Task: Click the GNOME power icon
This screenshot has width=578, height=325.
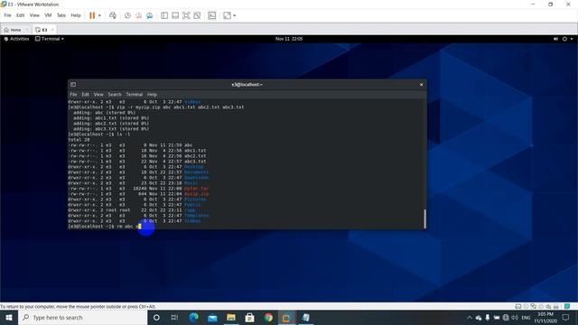Action: point(564,39)
